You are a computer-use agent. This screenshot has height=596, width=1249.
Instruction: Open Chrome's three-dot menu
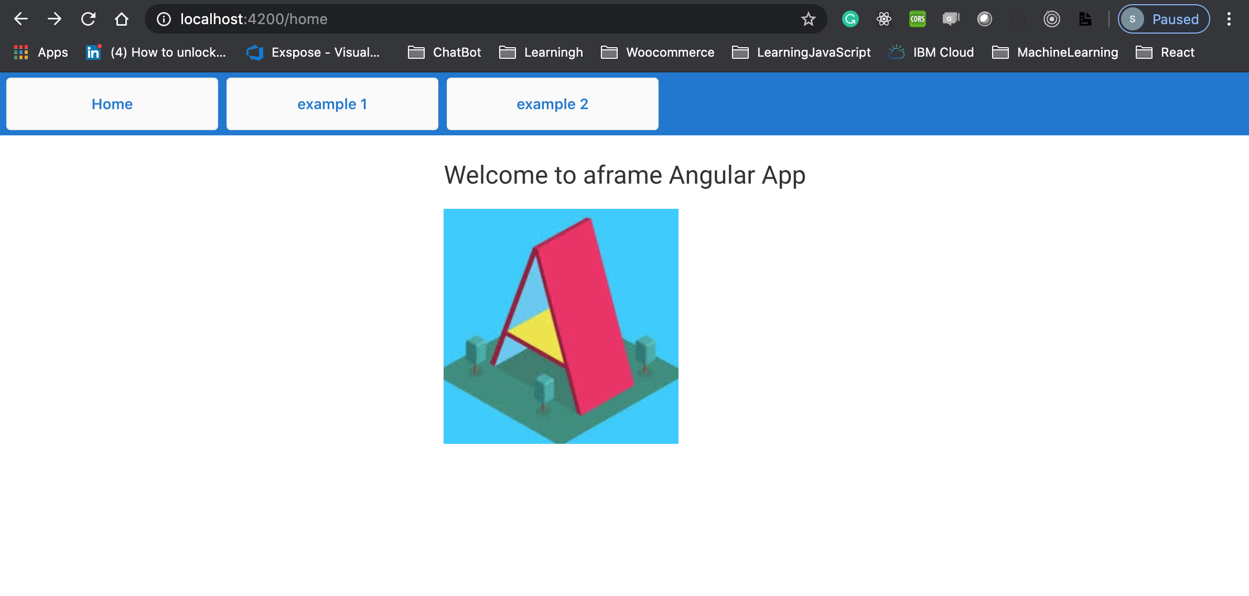point(1229,19)
